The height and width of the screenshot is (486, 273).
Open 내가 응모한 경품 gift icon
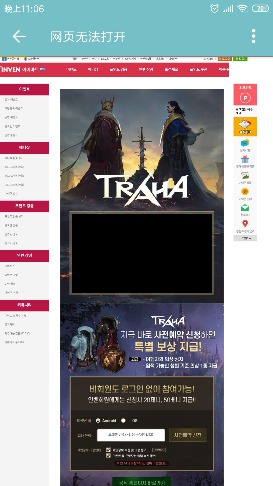pyautogui.click(x=245, y=159)
